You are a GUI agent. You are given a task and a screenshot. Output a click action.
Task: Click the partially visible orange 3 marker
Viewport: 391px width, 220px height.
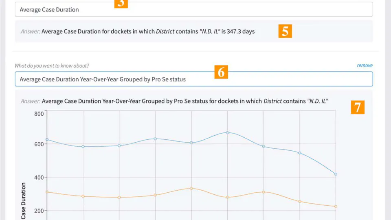[121, 4]
